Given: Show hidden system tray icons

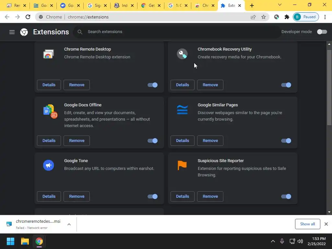Looking at the screenshot, I should pos(273,241).
